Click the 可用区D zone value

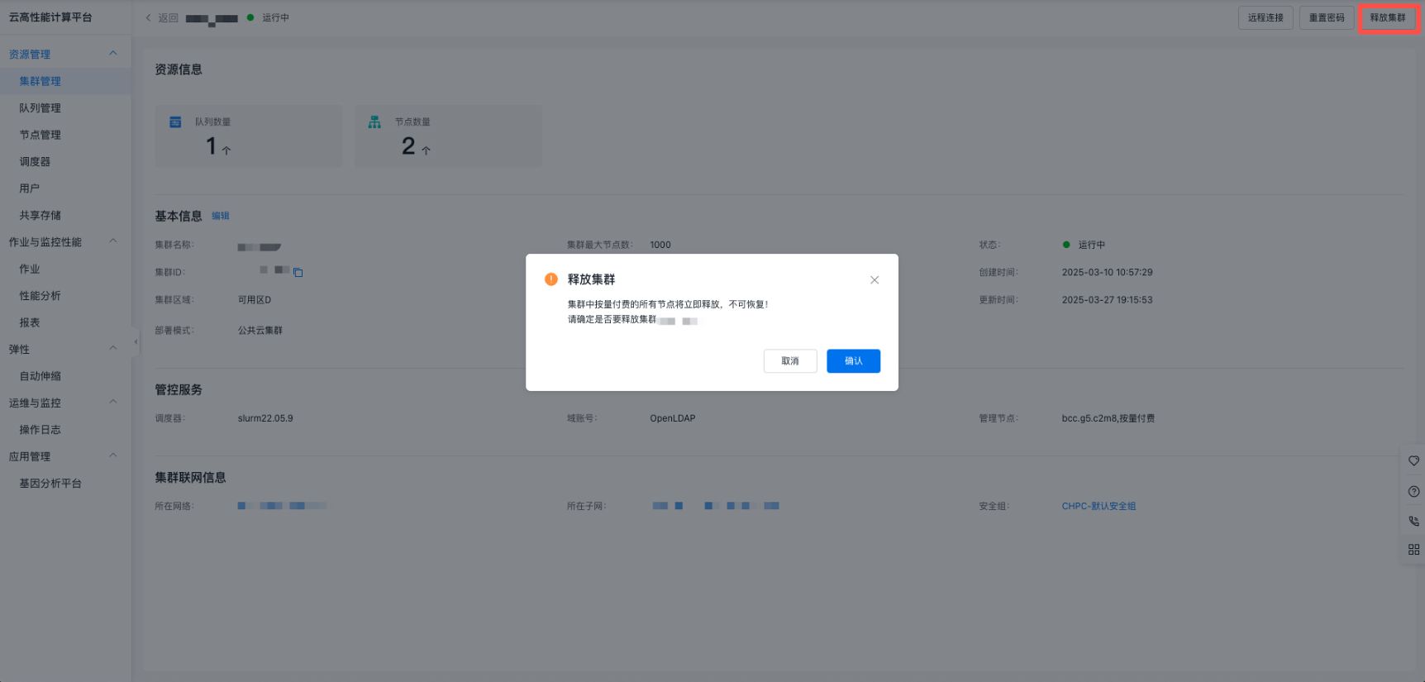255,300
